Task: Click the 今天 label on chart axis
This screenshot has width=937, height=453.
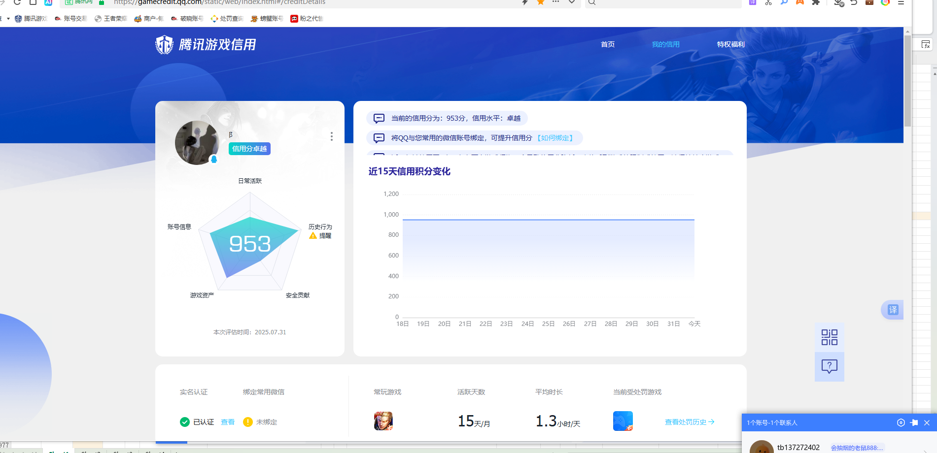Action: pyautogui.click(x=694, y=324)
